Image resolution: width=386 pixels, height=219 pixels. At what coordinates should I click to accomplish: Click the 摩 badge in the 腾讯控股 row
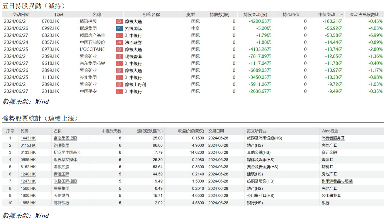[119, 21]
